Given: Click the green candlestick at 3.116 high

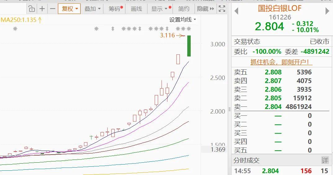Looking at the screenshot, I should pyautogui.click(x=189, y=46).
